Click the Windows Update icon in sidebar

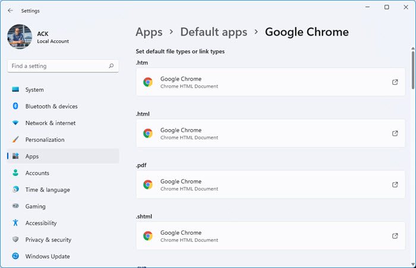click(15, 257)
